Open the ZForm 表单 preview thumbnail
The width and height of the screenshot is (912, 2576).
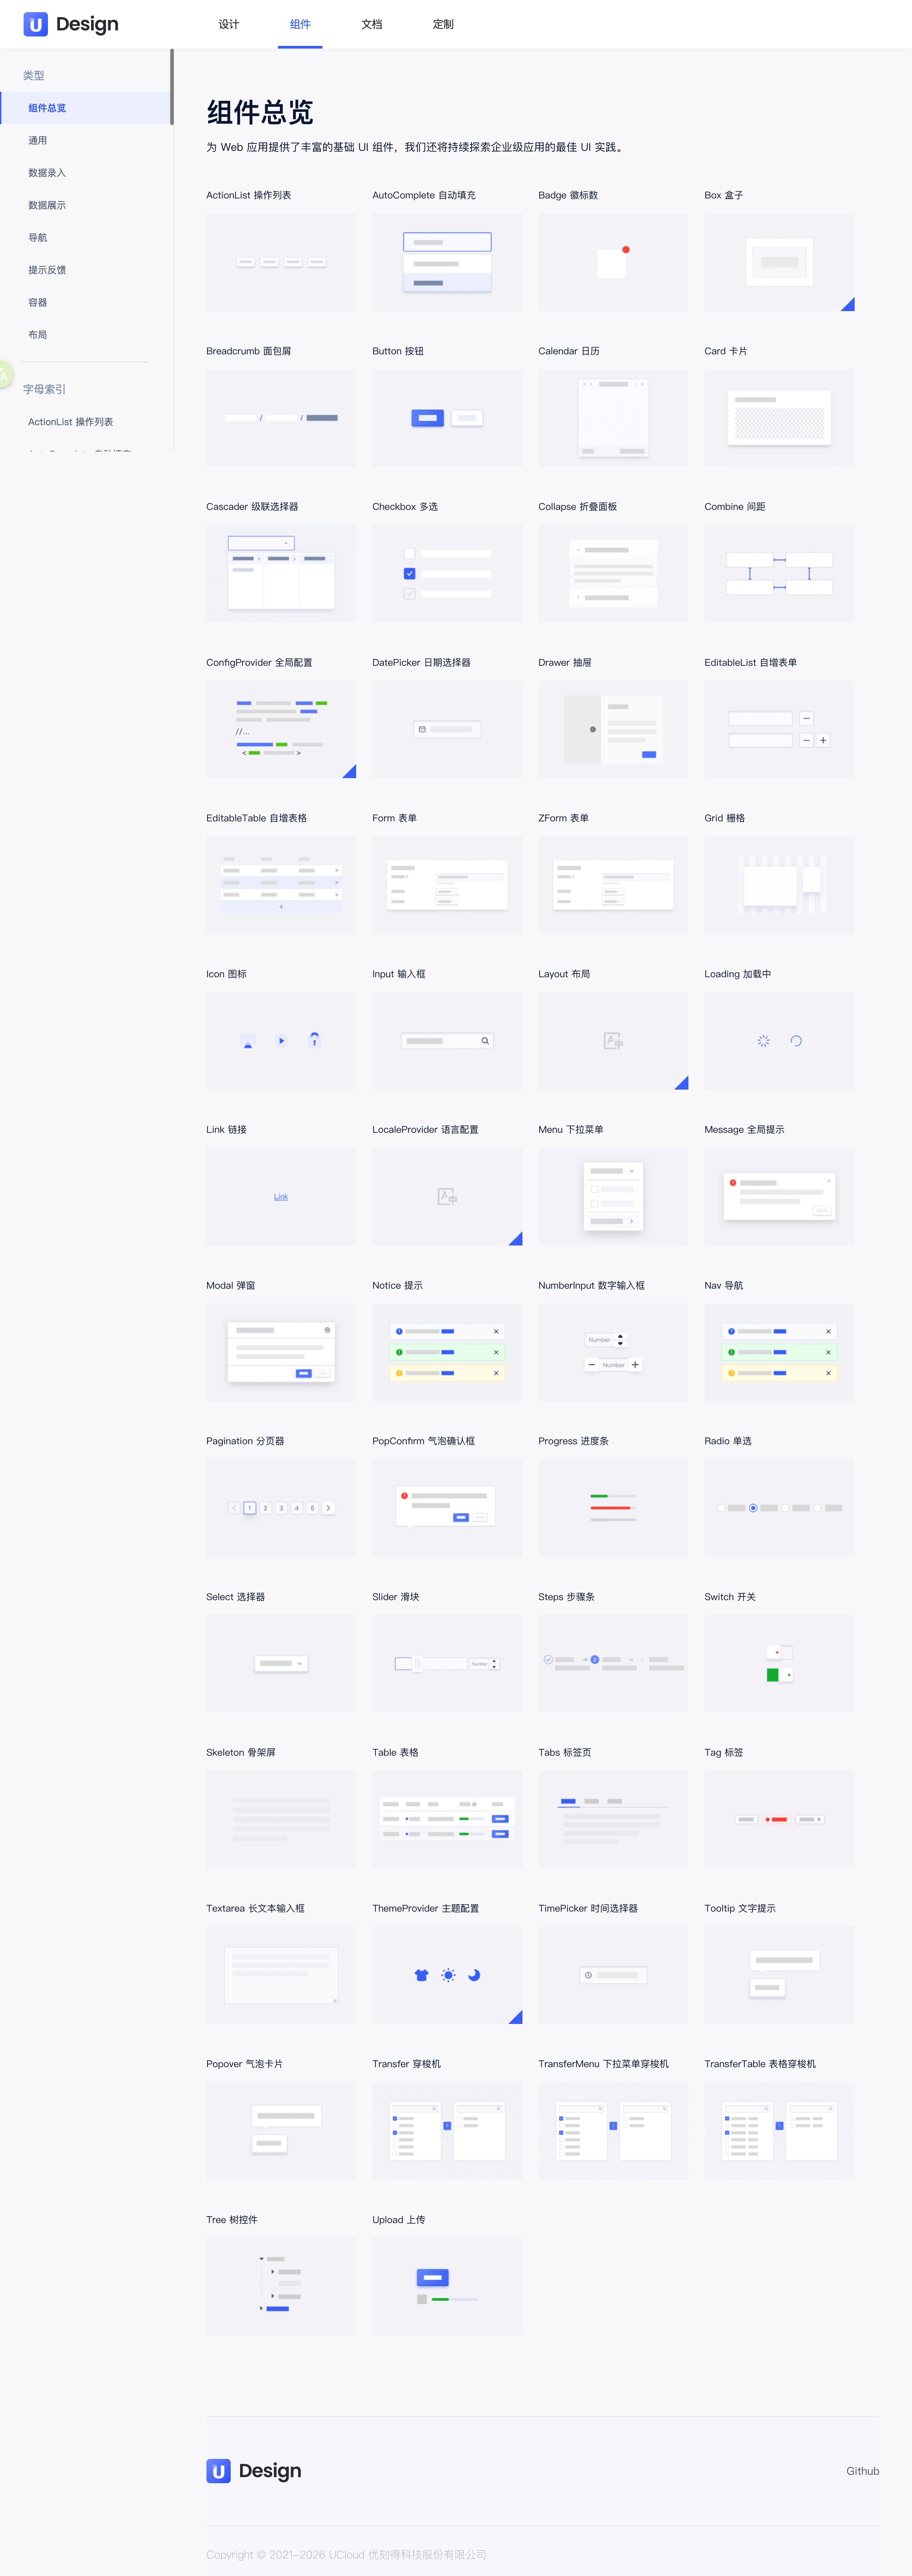point(613,885)
